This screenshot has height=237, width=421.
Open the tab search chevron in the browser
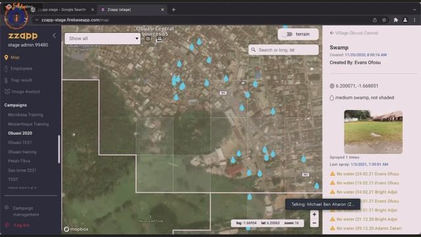pos(414,10)
